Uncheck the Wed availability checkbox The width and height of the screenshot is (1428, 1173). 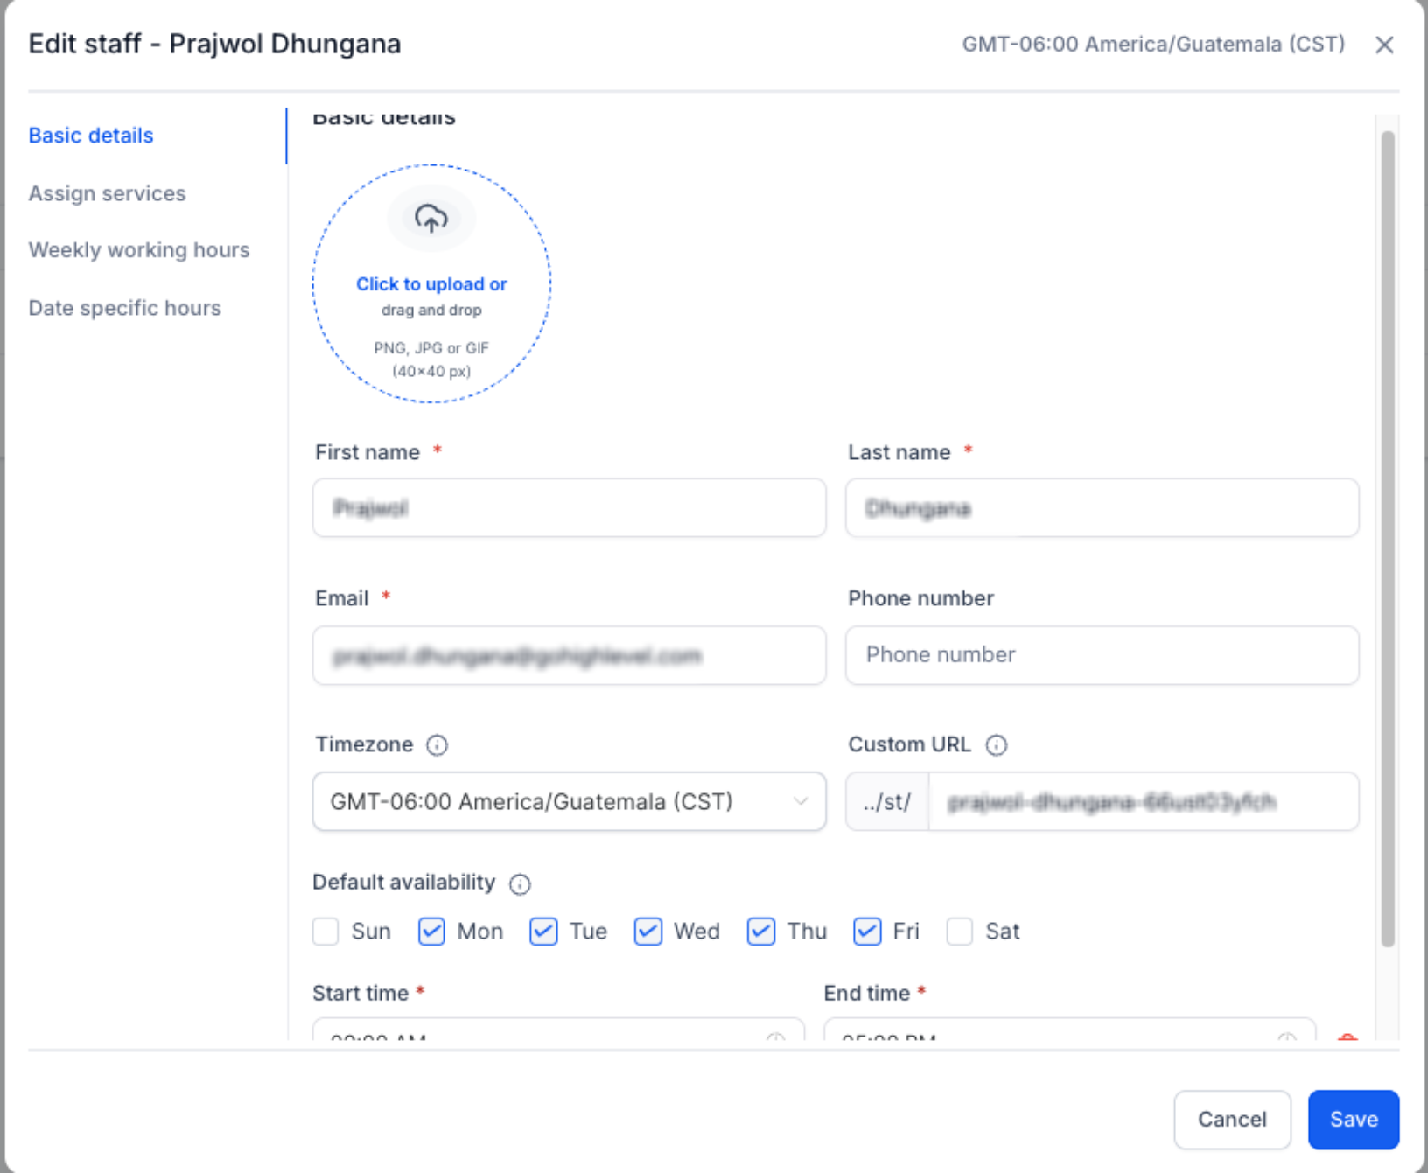[648, 932]
